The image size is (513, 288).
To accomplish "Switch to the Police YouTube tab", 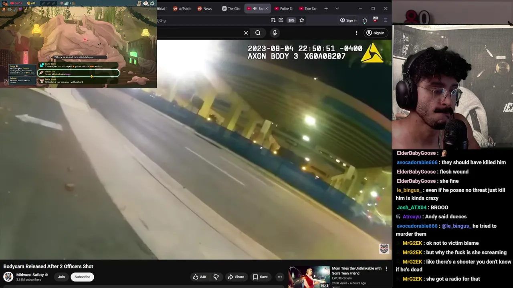I will (283, 8).
